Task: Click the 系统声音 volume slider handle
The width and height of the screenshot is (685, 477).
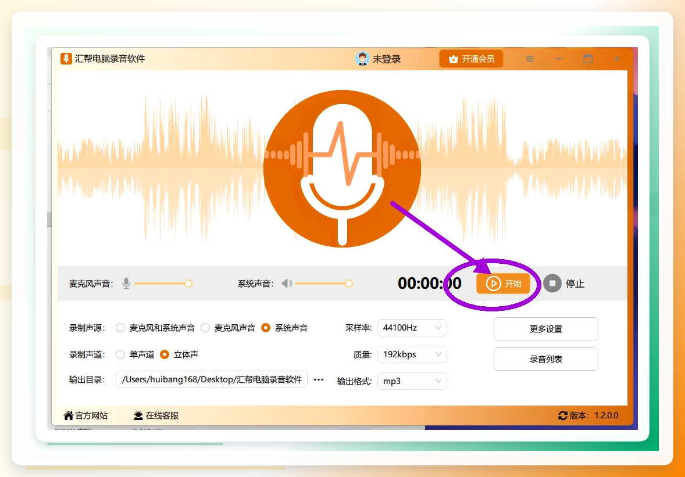Action: click(x=349, y=284)
